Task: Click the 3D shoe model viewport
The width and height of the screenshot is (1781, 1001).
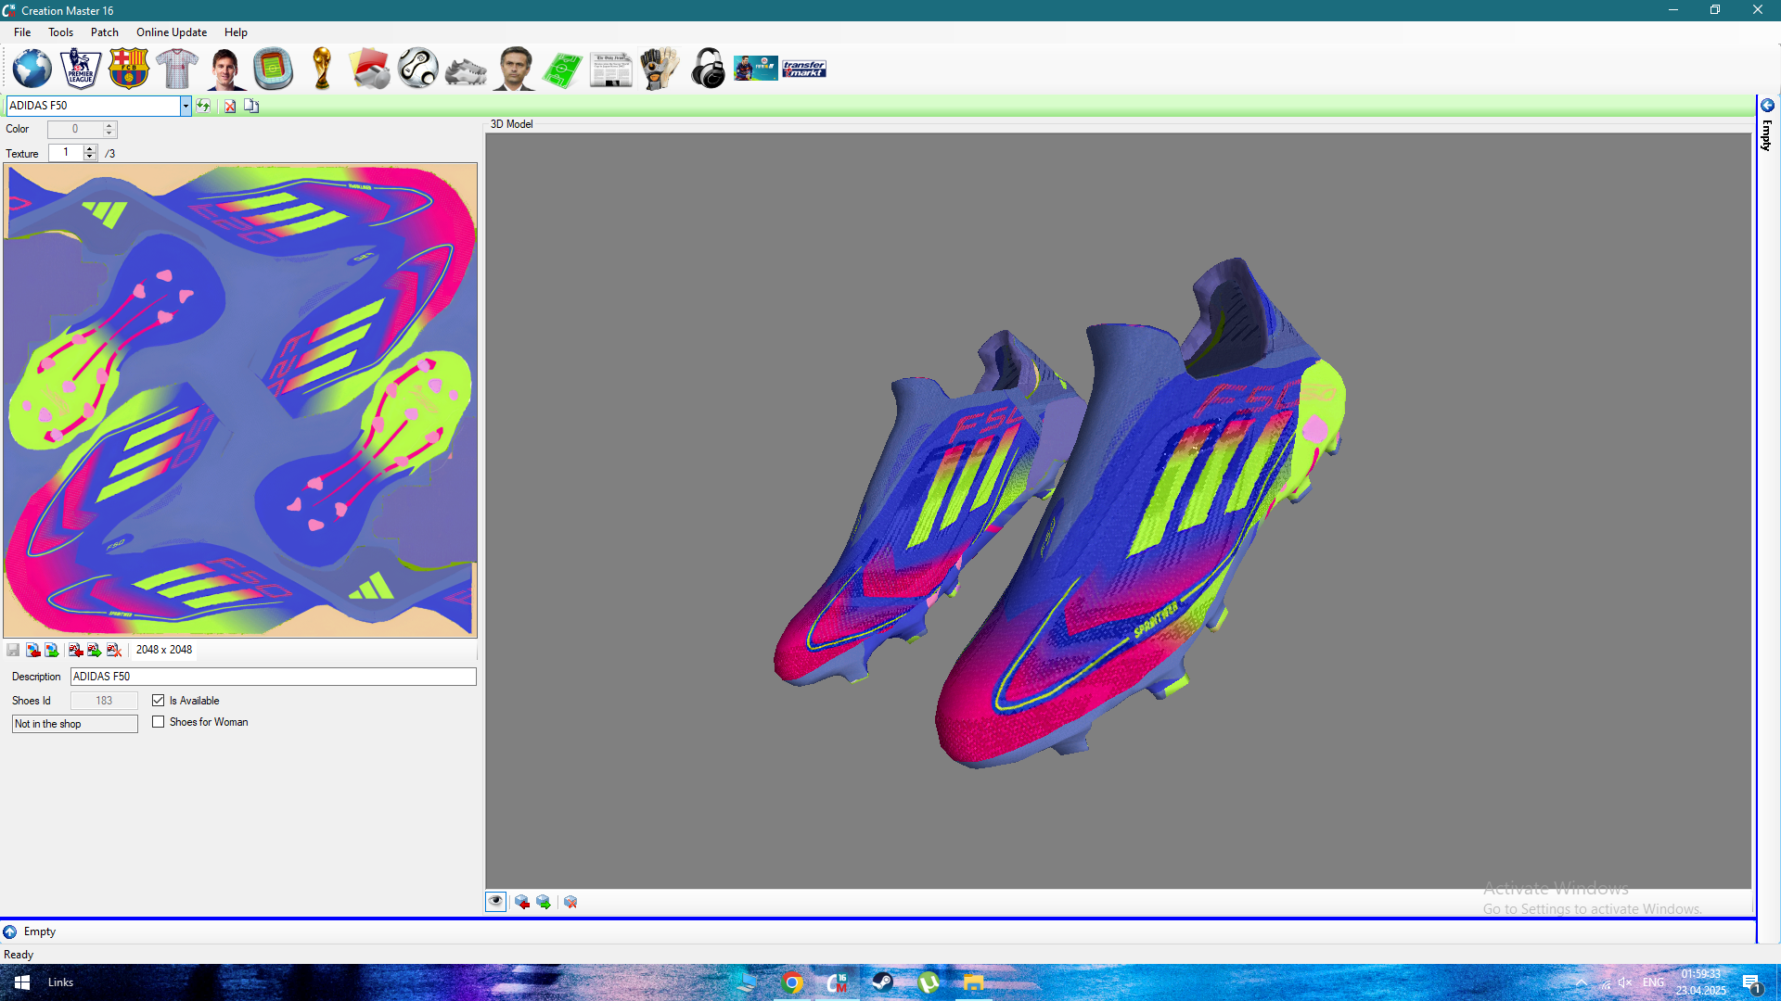Action: 1118,511
